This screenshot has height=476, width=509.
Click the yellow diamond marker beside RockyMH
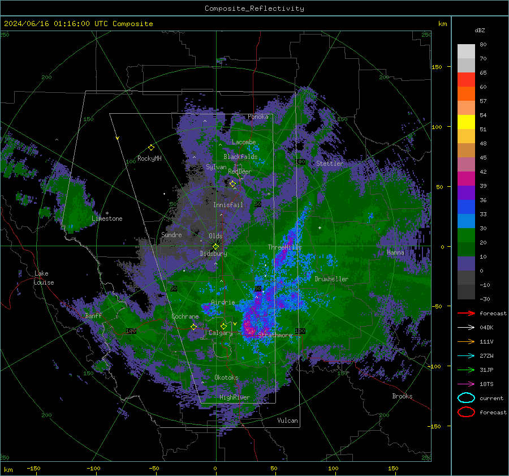151,148
